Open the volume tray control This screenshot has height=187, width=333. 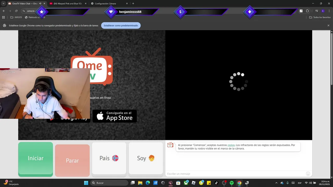(310, 183)
